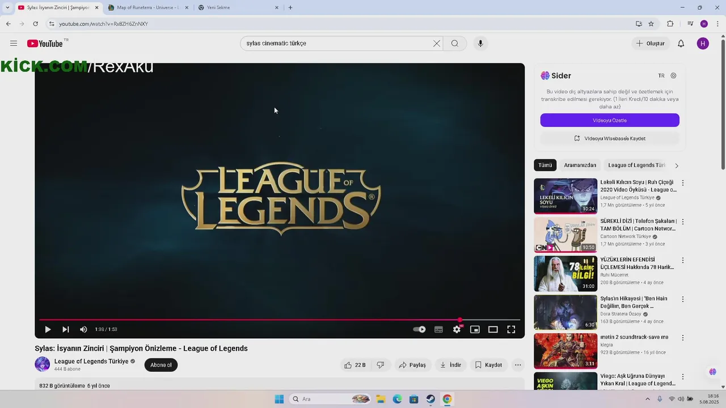726x408 pixels.
Task: Open a new browser tab with plus
Action: click(290, 7)
